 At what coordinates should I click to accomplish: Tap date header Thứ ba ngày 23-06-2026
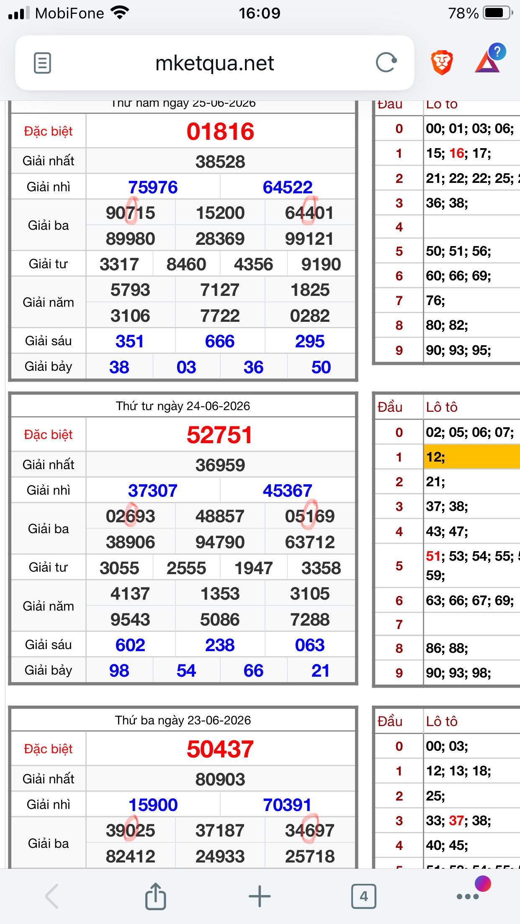click(183, 720)
